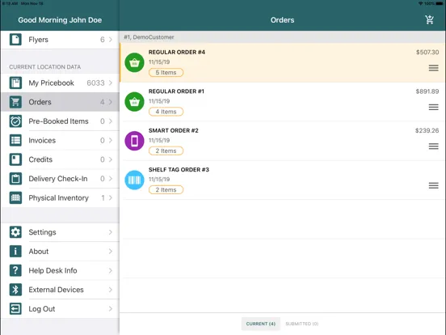Click the 5 Items badge on Order #4
Image resolution: width=446 pixels, height=335 pixels.
(166, 73)
